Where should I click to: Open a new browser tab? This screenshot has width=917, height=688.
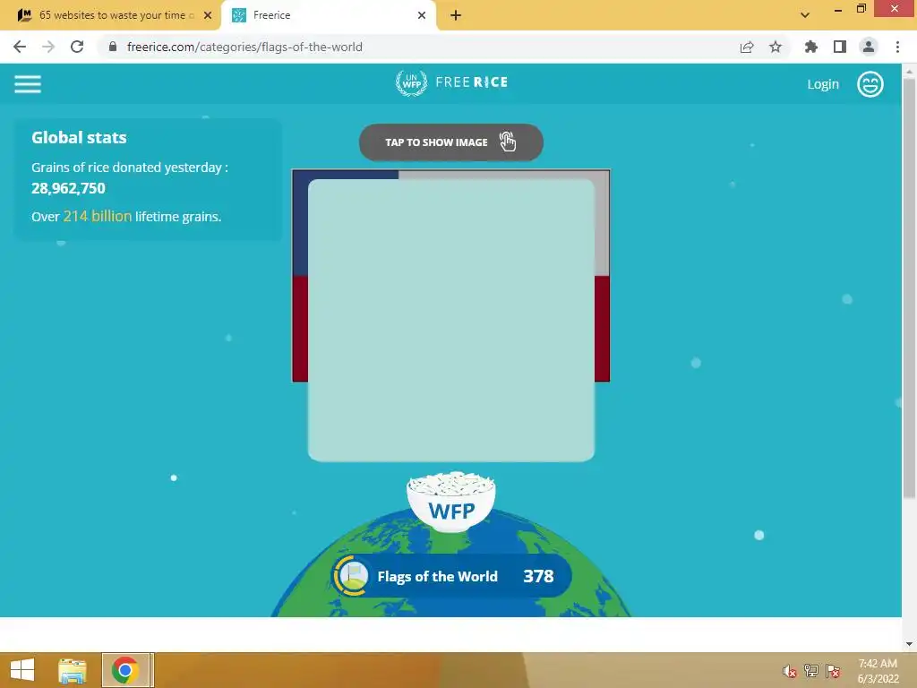tap(456, 15)
